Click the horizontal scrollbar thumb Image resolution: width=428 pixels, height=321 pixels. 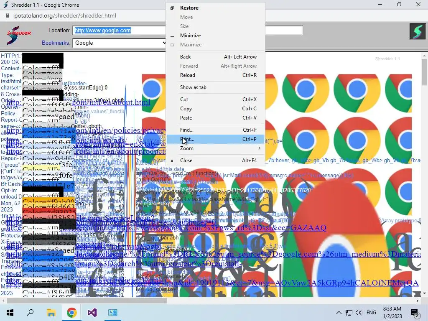tap(87, 301)
